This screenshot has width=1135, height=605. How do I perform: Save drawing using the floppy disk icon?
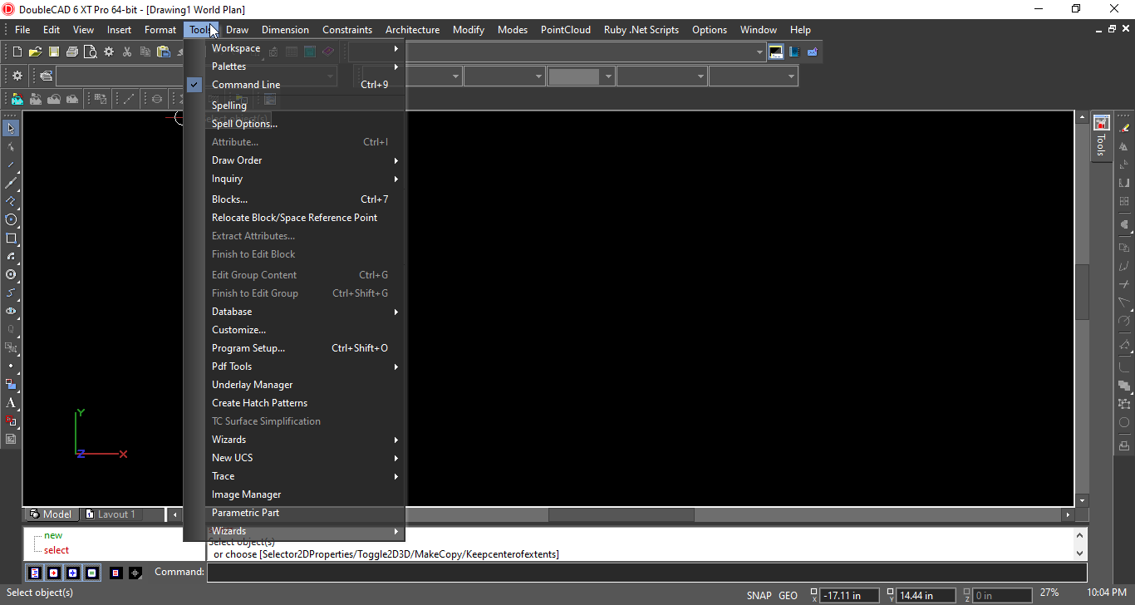(x=54, y=52)
